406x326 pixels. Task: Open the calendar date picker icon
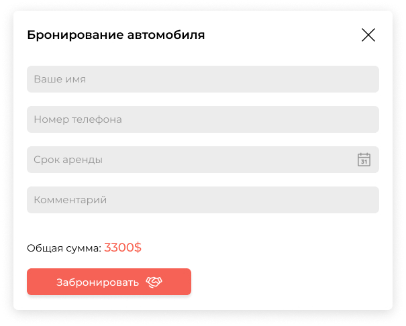click(x=364, y=160)
